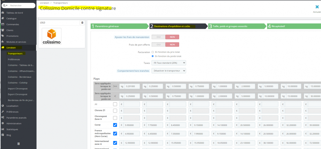The height and width of the screenshot is (149, 321).
Task: Open Colissimo - Affranchissement submenu
Action: coord(22,71)
